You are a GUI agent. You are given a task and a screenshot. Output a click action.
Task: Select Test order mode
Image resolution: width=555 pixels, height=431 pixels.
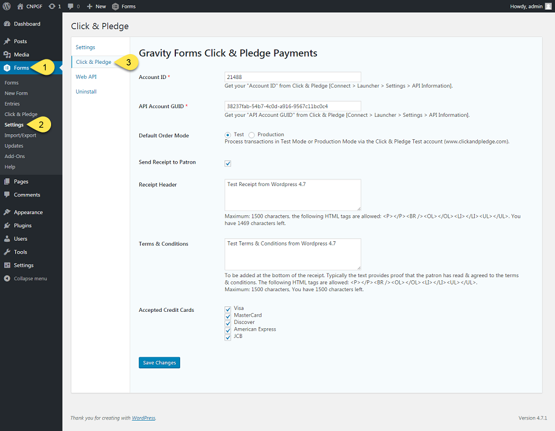pos(228,135)
